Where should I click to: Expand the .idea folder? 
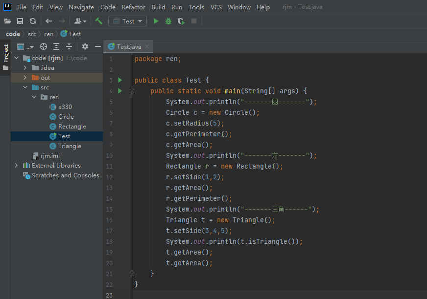click(x=25, y=68)
